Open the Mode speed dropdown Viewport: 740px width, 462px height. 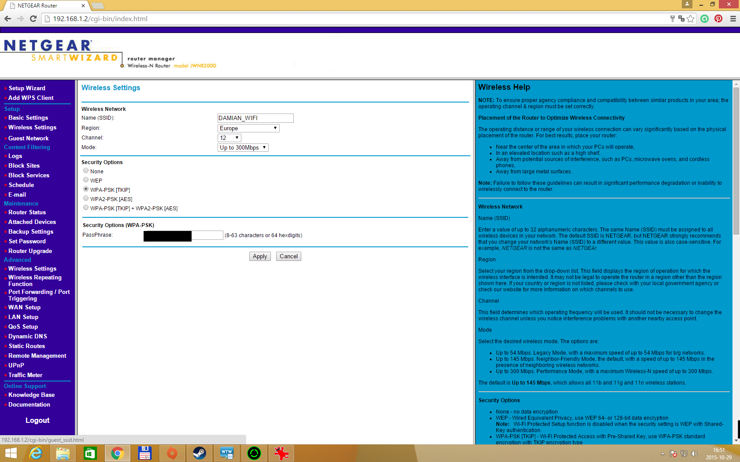click(243, 147)
